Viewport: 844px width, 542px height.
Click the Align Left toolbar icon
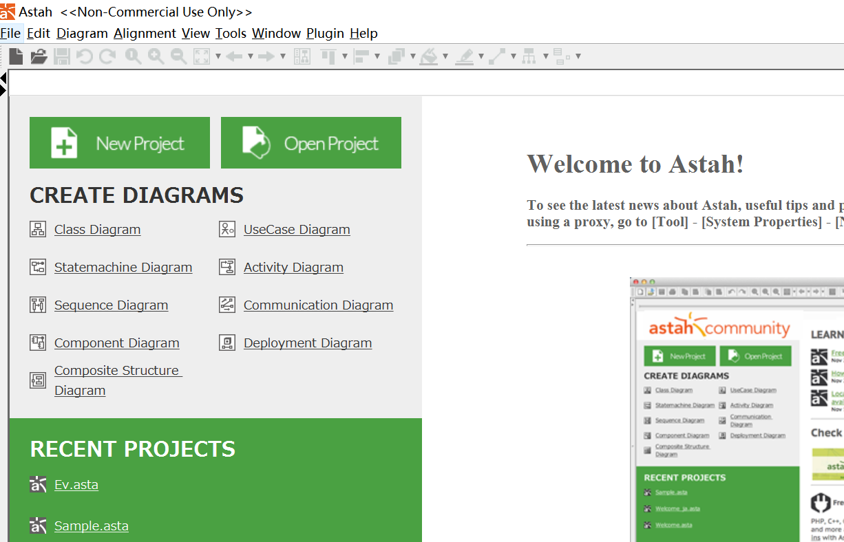(x=362, y=56)
